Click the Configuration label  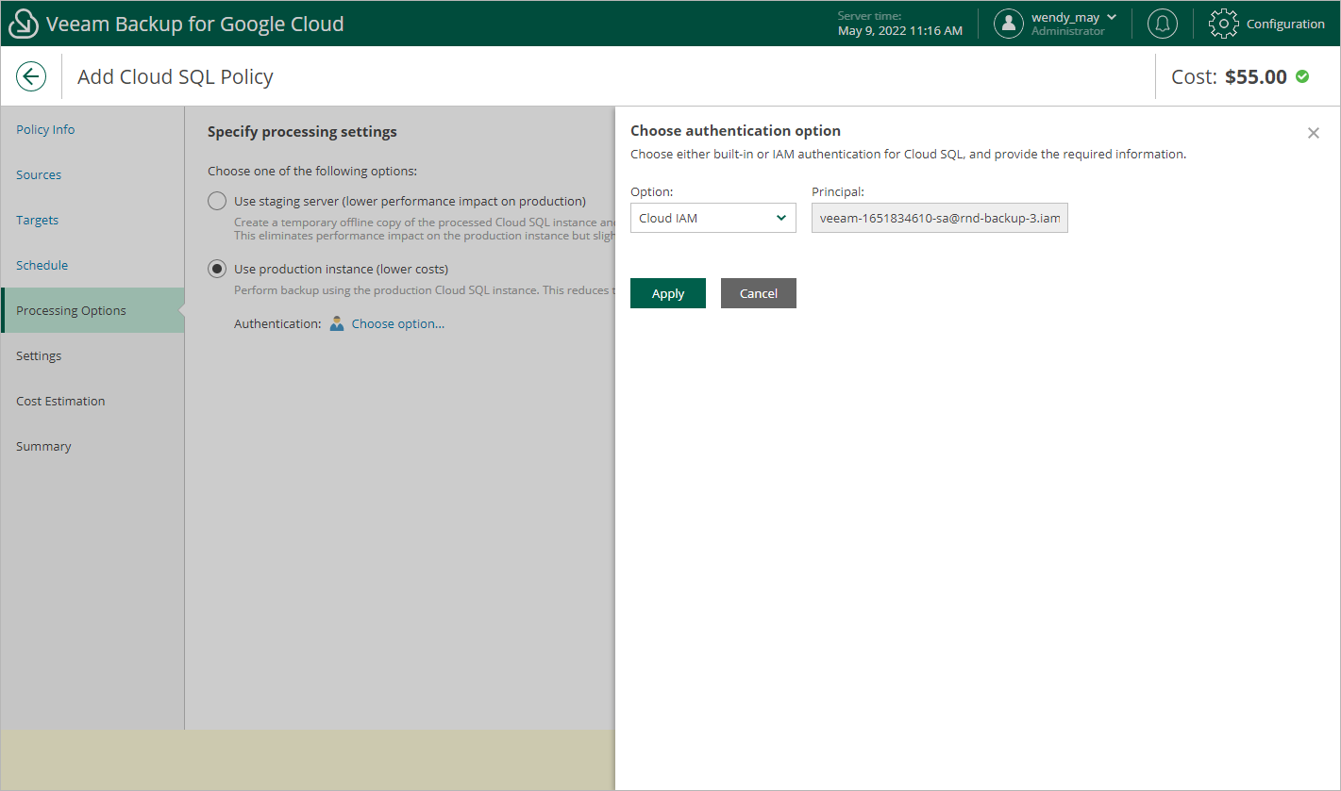[x=1285, y=24]
